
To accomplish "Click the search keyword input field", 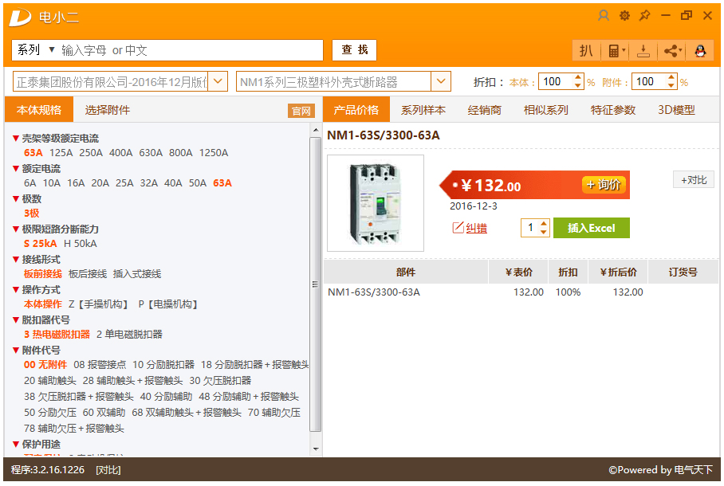I will 191,50.
